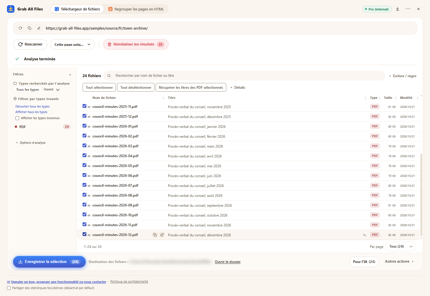This screenshot has height=296, width=430.
Task: Click 'Enregistrer la sélection' button
Action: (49, 262)
